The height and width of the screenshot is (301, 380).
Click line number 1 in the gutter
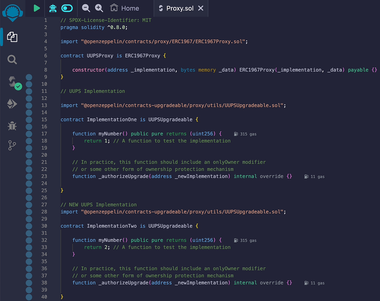coord(46,20)
